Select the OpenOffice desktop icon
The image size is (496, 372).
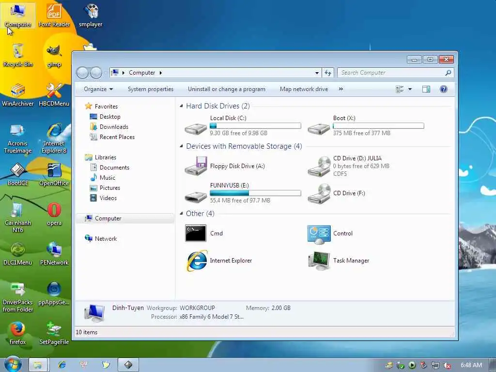click(54, 174)
